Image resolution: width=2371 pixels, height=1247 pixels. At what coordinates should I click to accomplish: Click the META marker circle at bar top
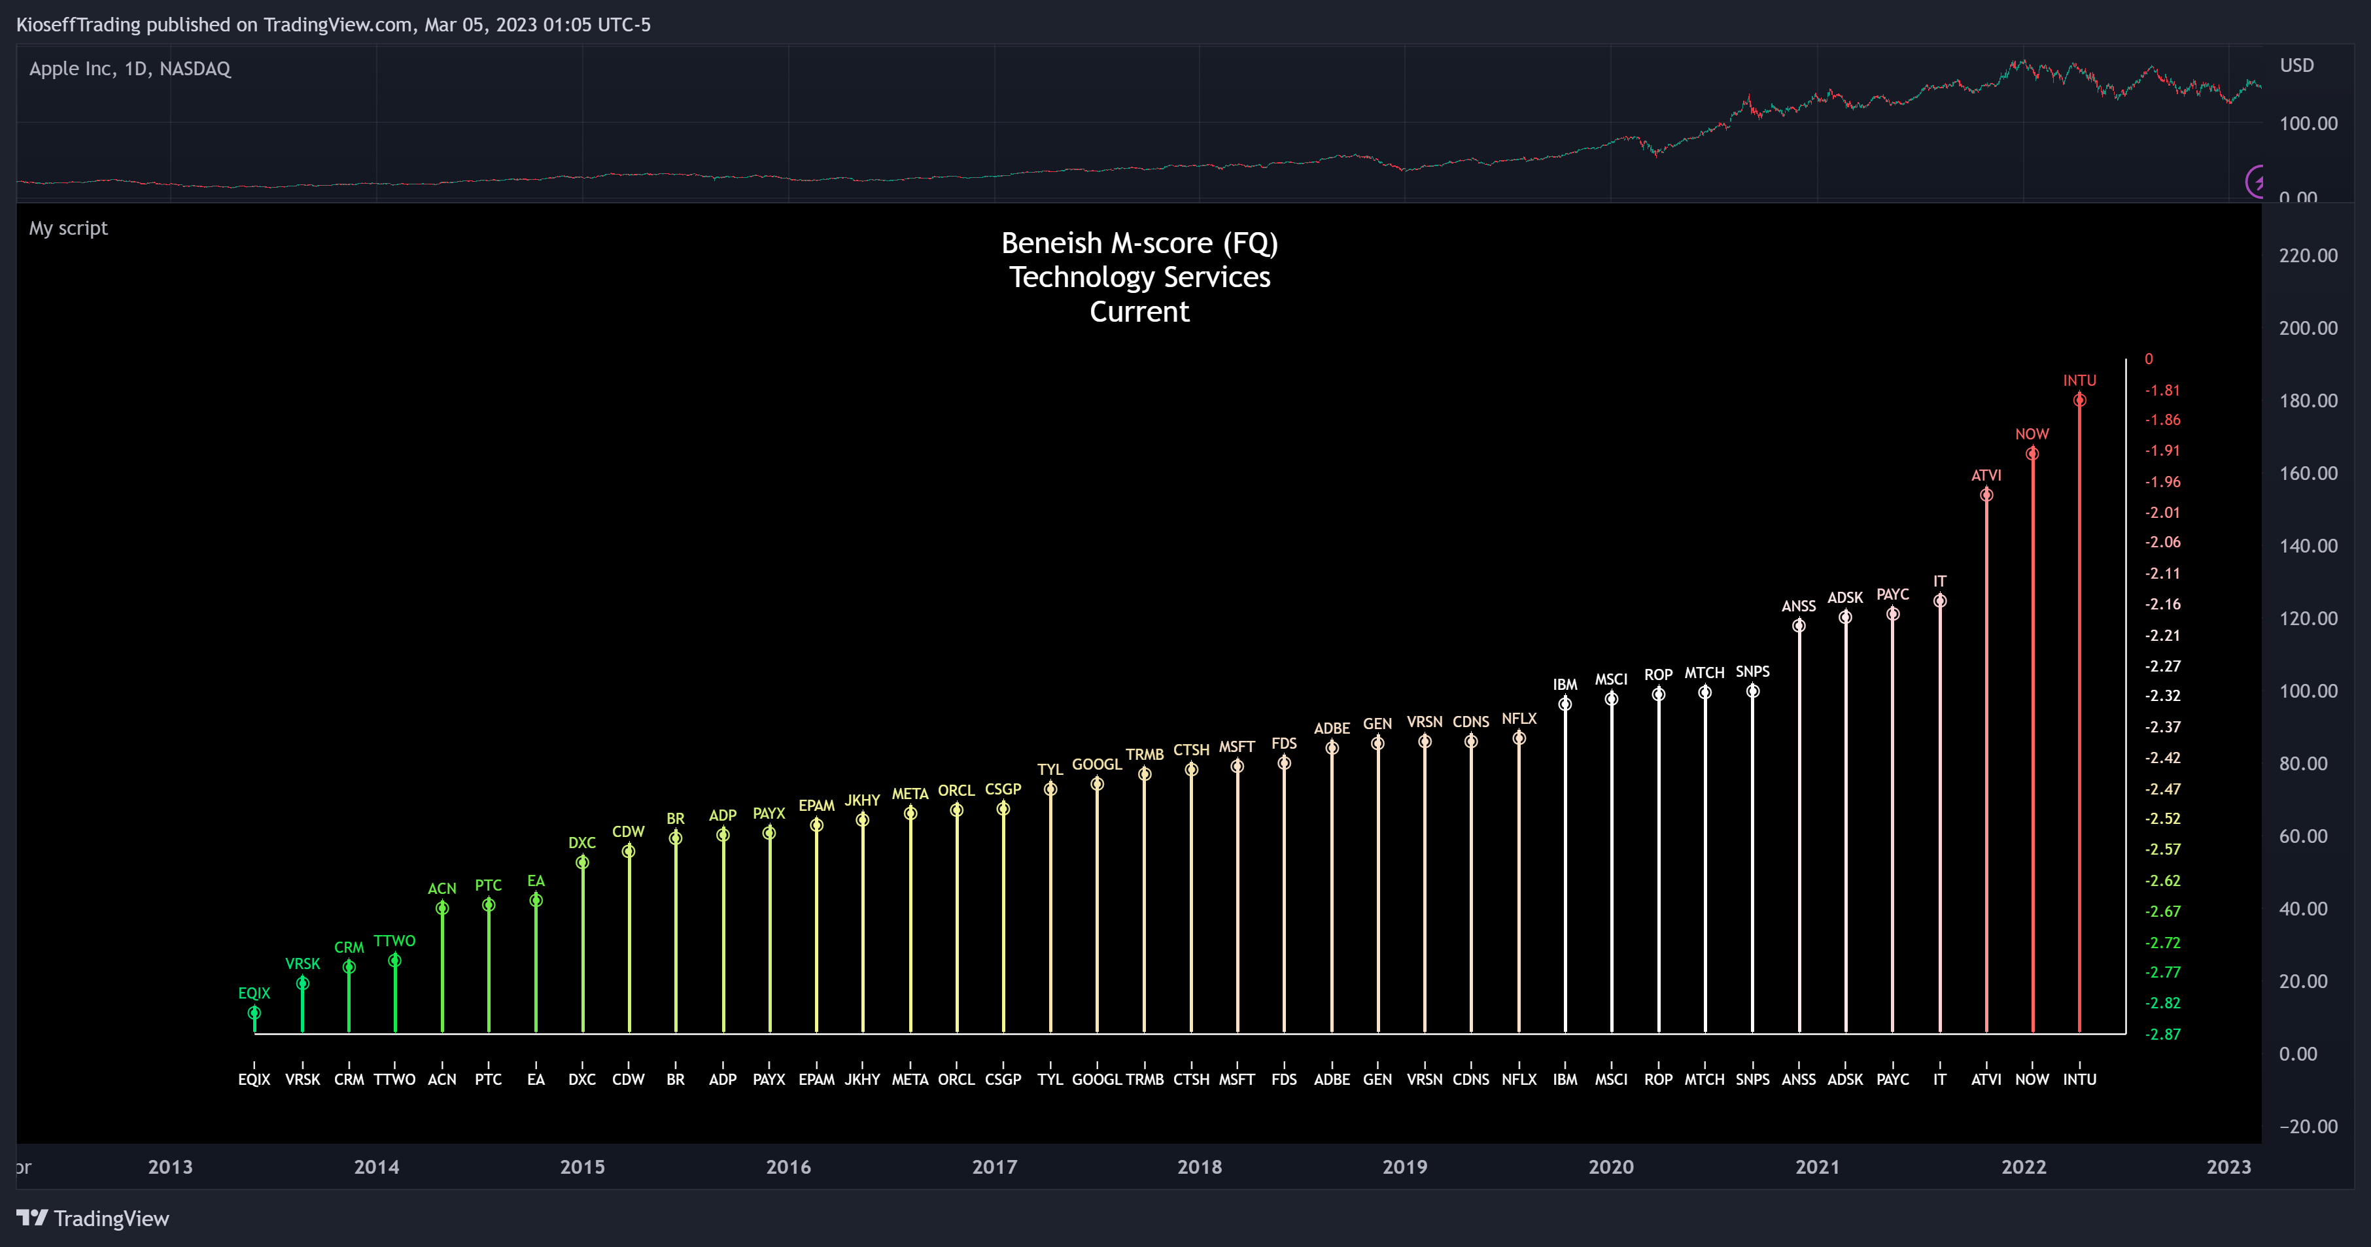[910, 813]
